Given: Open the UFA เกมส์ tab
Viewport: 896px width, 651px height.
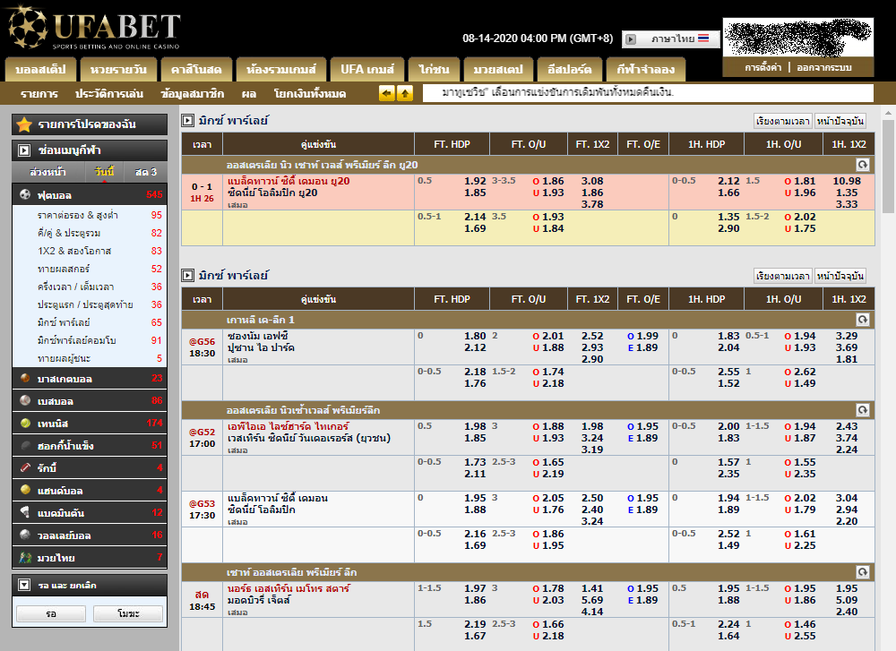Looking at the screenshot, I should coord(366,70).
